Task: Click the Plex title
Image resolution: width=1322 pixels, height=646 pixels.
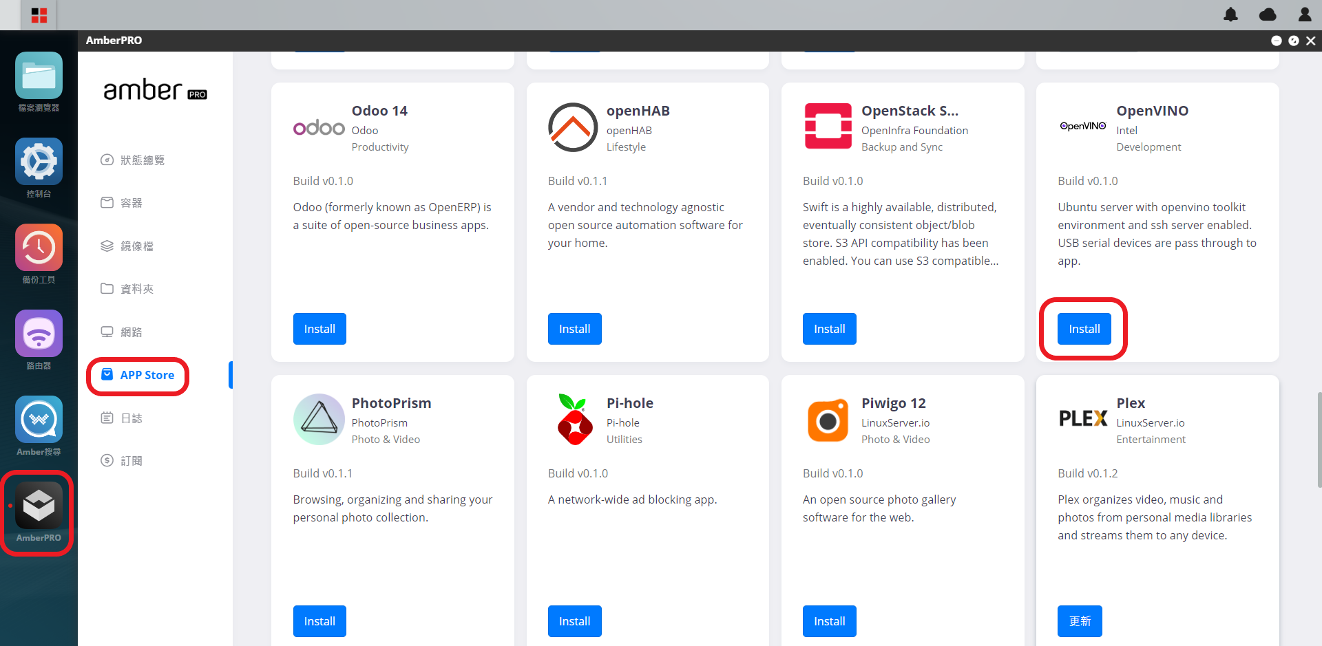Action: pyautogui.click(x=1131, y=403)
